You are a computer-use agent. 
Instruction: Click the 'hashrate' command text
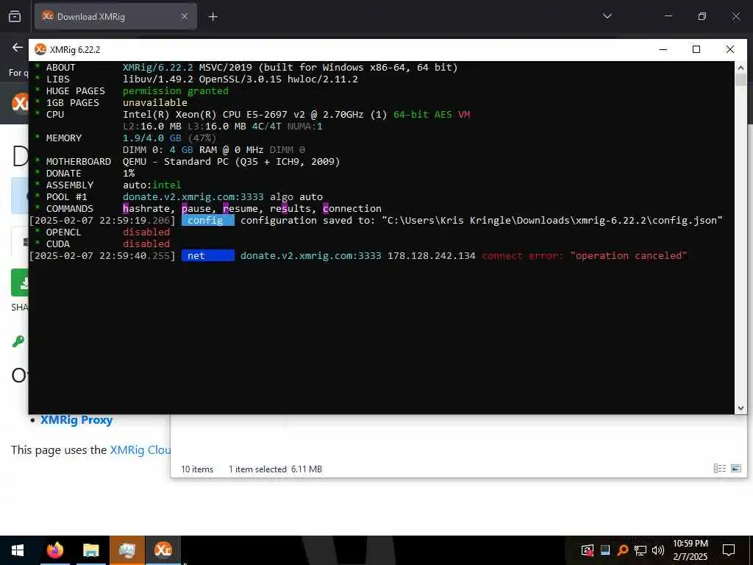146,208
